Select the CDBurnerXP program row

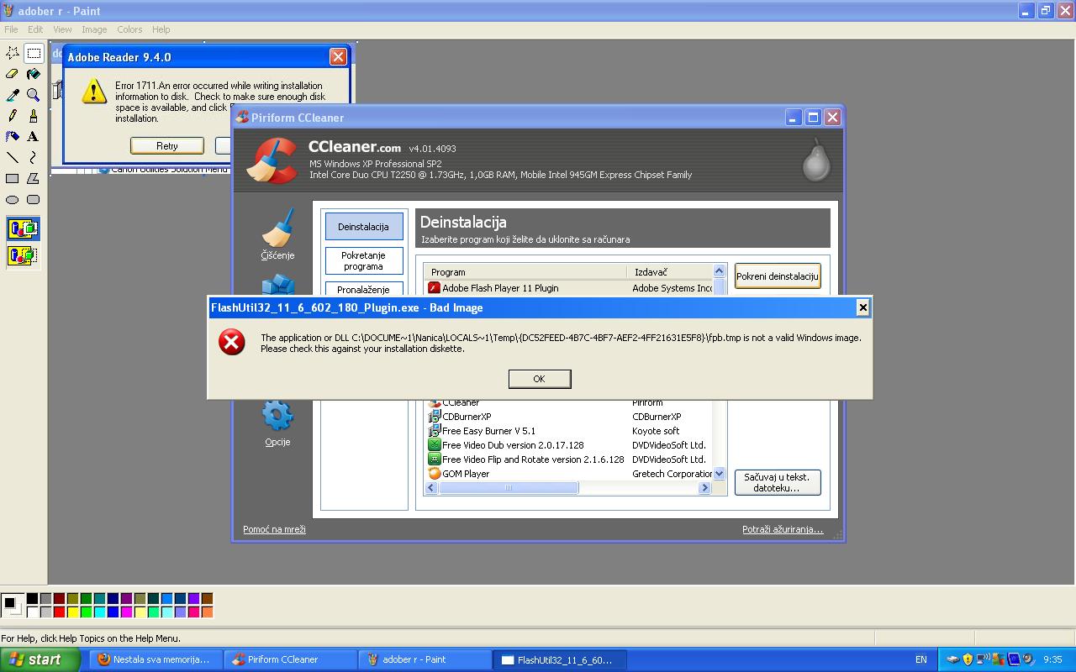tap(569, 417)
